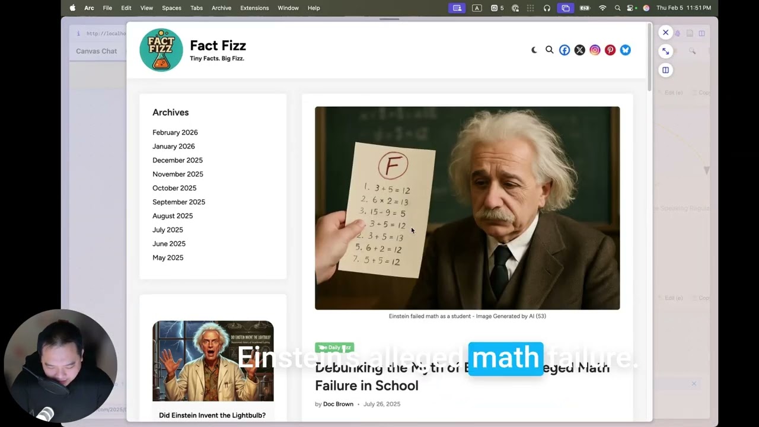Open the View menu

tap(146, 8)
